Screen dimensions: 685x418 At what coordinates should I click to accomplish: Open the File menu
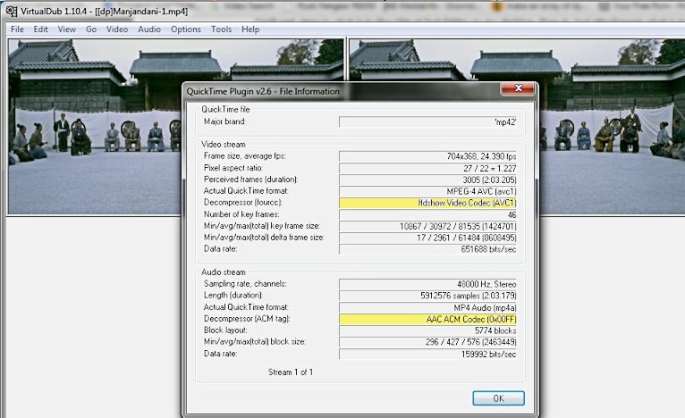pos(18,29)
